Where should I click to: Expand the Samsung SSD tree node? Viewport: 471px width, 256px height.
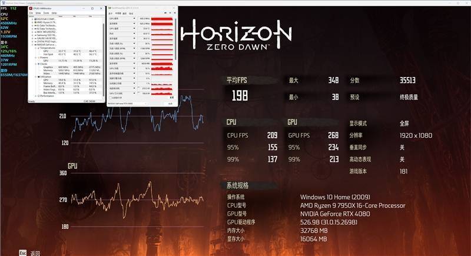tap(32, 35)
